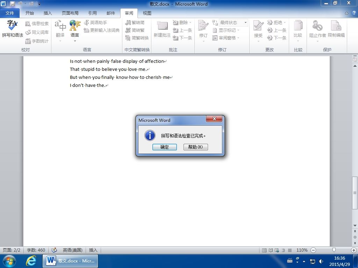Click 更新输入法词典 update IME dictionary

tap(102, 30)
